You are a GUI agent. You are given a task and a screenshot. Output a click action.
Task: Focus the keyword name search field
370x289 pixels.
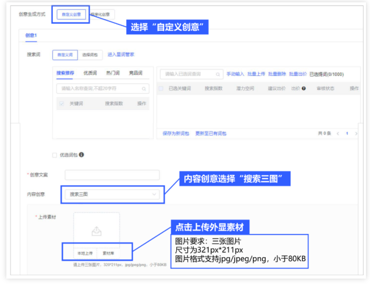tap(103, 89)
